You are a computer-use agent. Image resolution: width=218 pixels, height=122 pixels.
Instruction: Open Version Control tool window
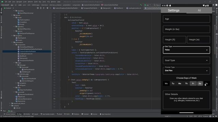(x=9, y=114)
